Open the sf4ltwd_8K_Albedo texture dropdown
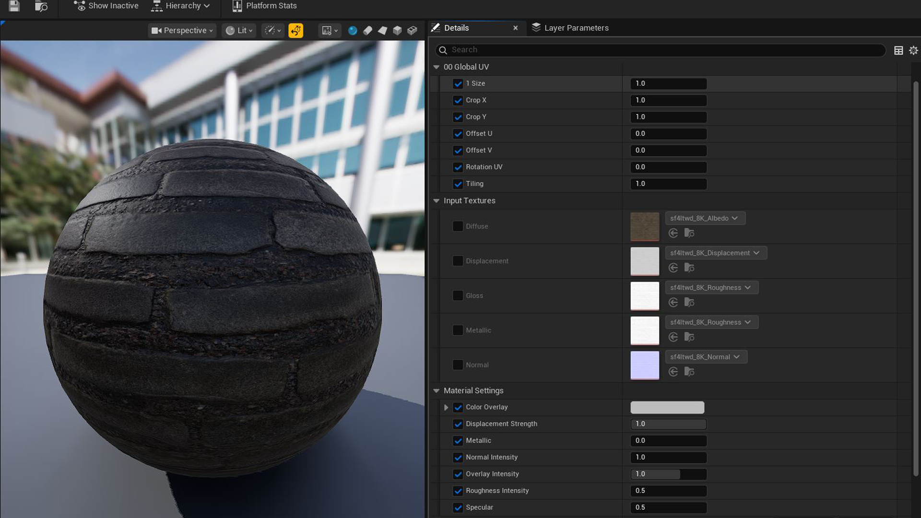The width and height of the screenshot is (921, 518). point(705,218)
